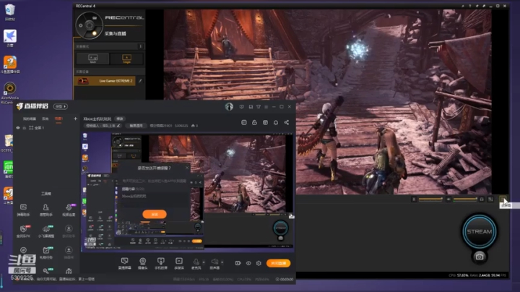Image resolution: width=520 pixels, height=292 pixels.
Task: Take a snapshot with RECentral camera icon
Action: coord(480,257)
